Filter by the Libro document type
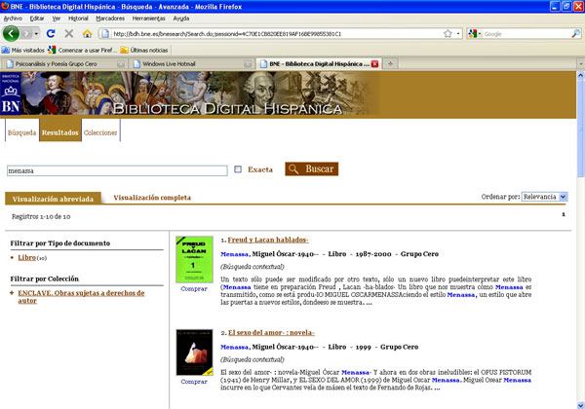585x409 pixels. coord(27,257)
